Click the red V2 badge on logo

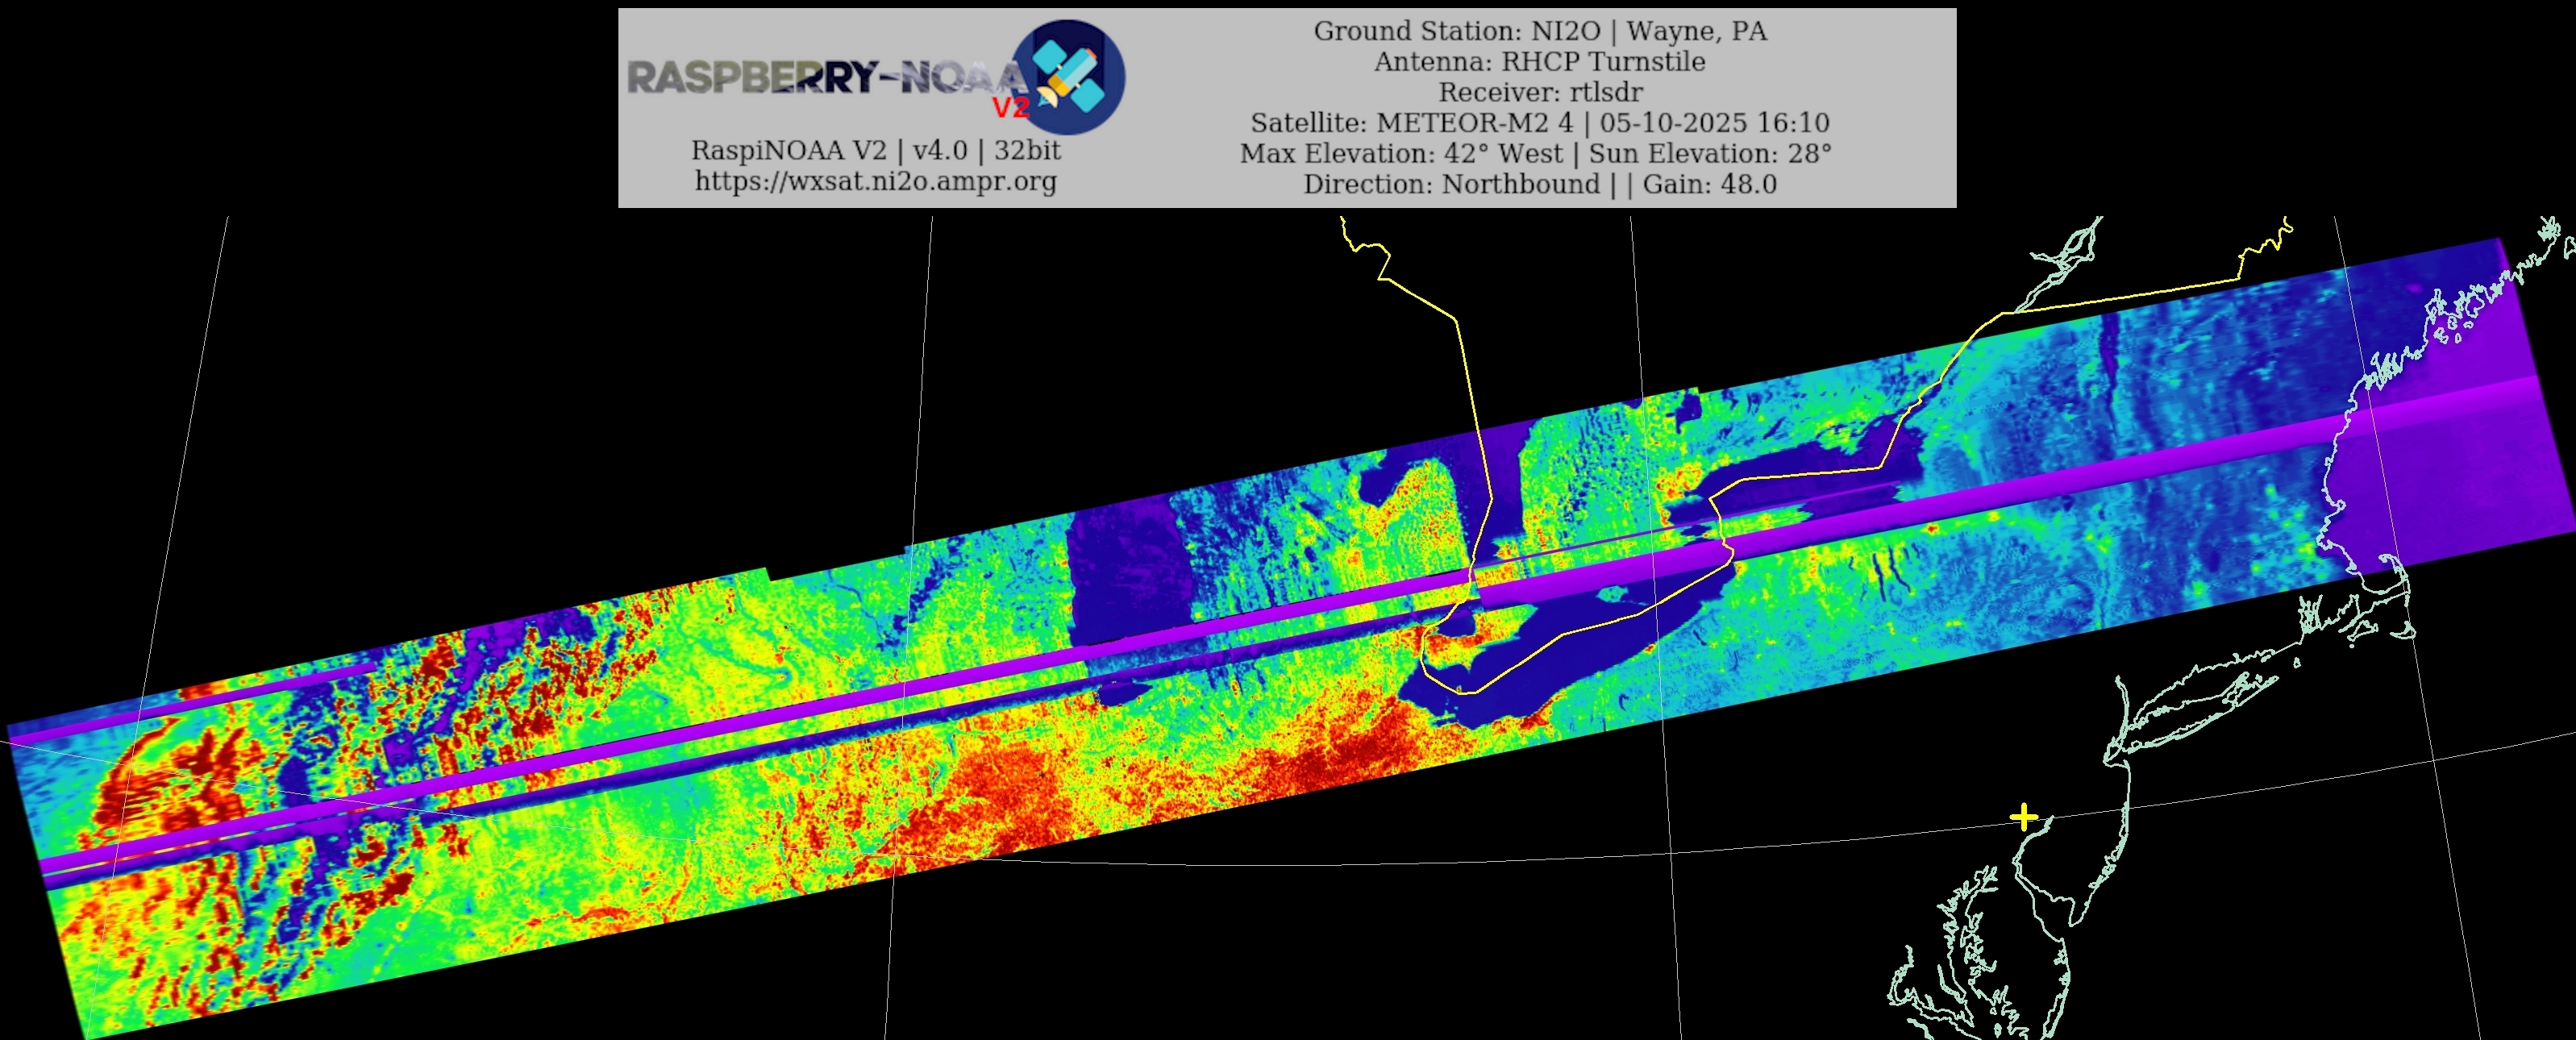click(1010, 107)
